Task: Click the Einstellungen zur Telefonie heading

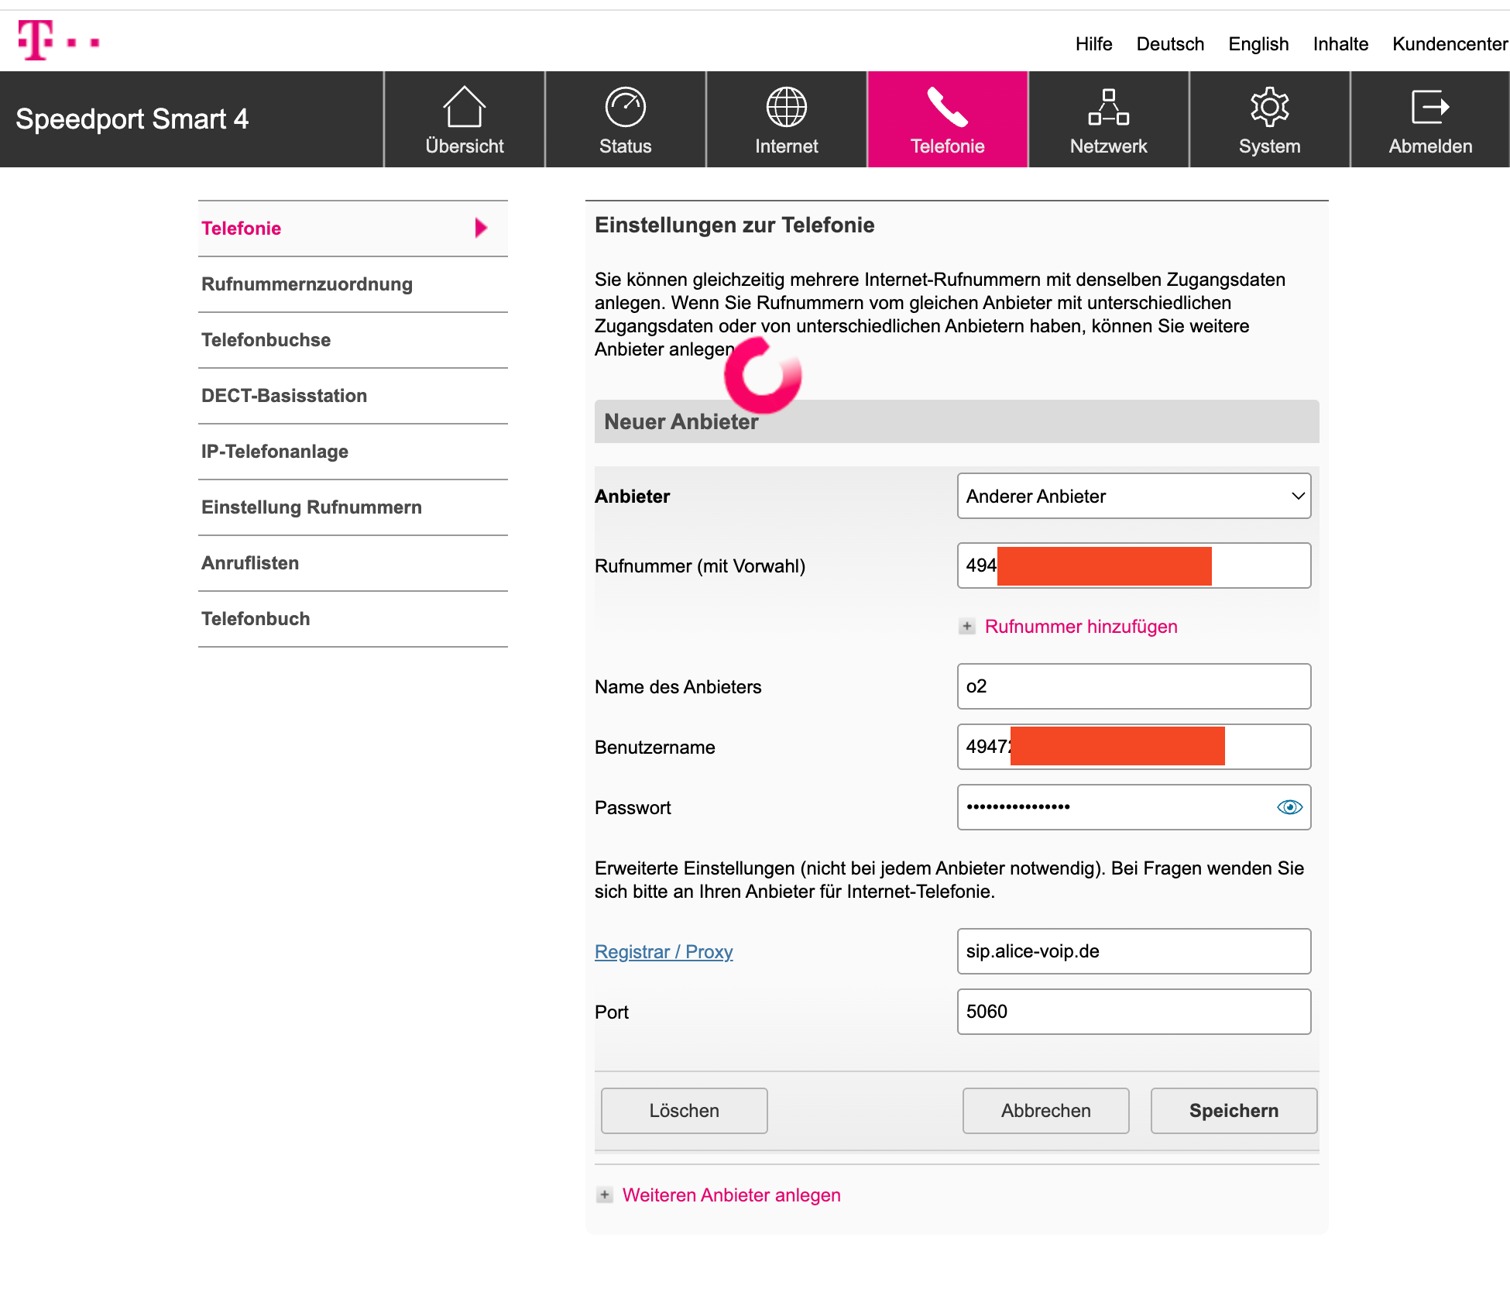Action: 734,225
